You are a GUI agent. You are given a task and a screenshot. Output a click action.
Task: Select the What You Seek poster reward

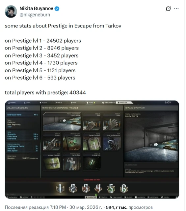112,142
